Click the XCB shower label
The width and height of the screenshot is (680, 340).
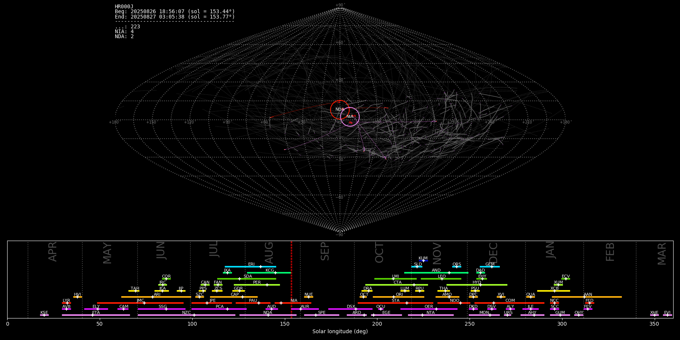(555, 288)
